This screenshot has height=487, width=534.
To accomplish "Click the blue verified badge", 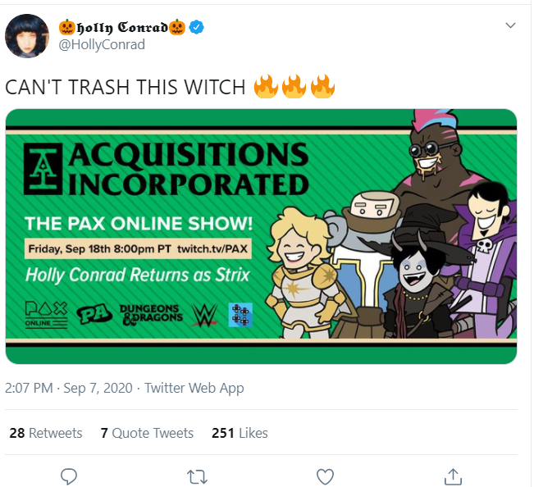I will pyautogui.click(x=197, y=27).
